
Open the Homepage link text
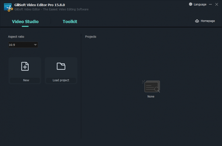[208, 21]
